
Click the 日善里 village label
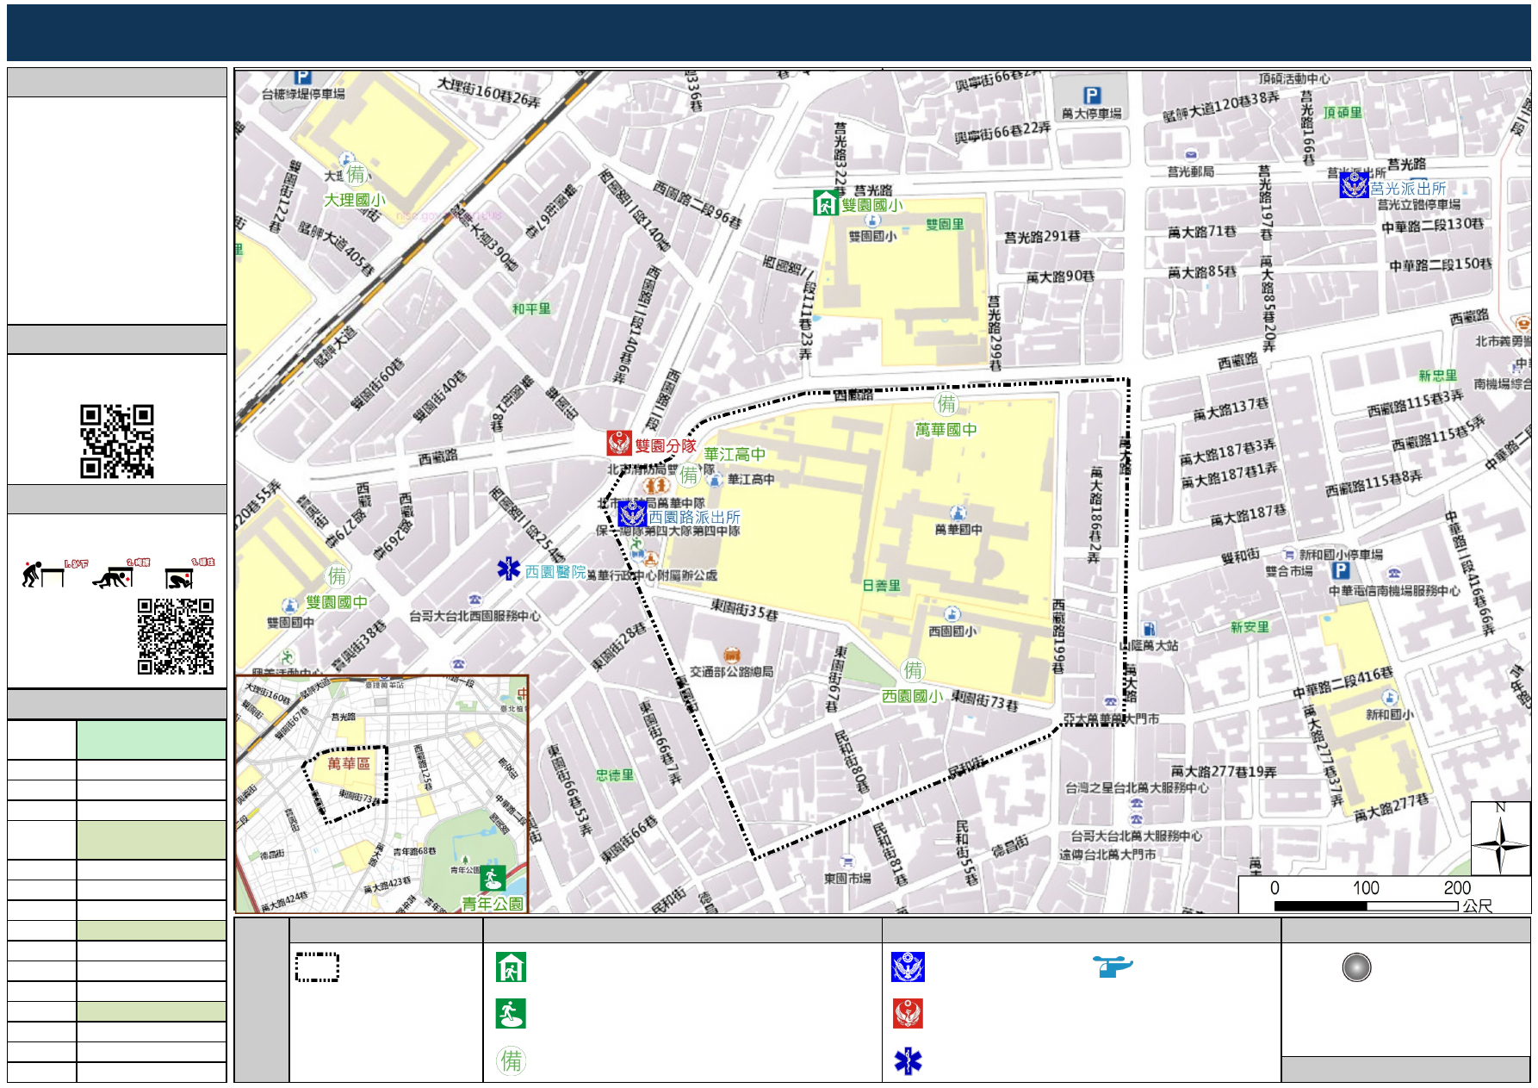882,585
